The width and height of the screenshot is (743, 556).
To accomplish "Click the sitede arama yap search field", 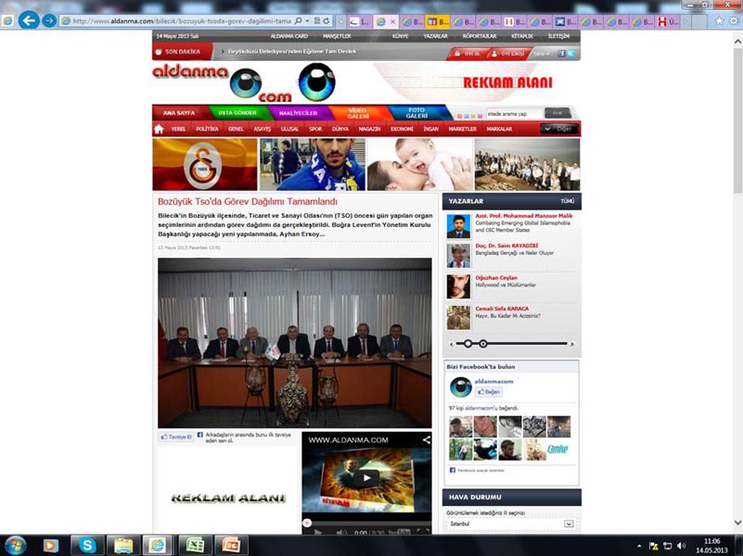I will [514, 114].
